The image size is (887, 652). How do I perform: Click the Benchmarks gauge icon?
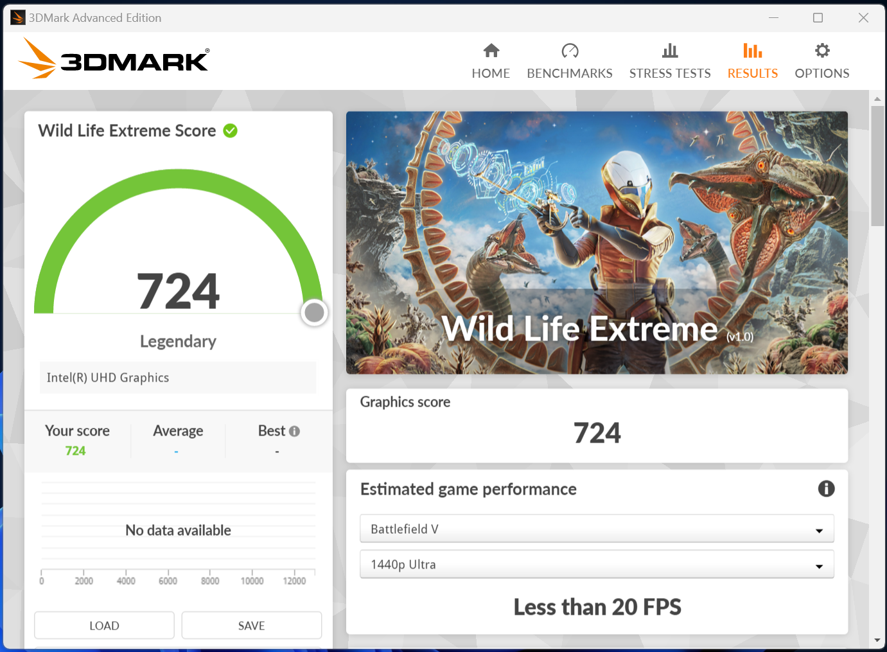pyautogui.click(x=570, y=51)
